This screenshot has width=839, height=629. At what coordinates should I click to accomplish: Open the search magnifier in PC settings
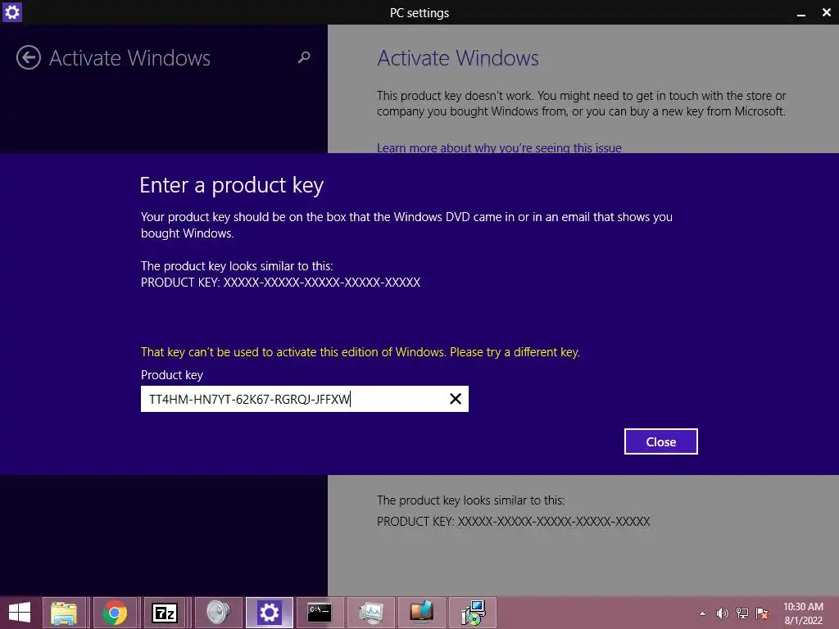pos(304,57)
